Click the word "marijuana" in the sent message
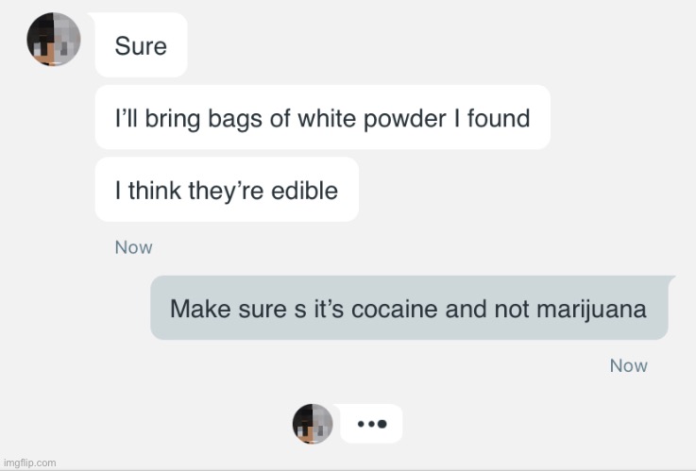The height and width of the screenshot is (471, 696). point(591,310)
